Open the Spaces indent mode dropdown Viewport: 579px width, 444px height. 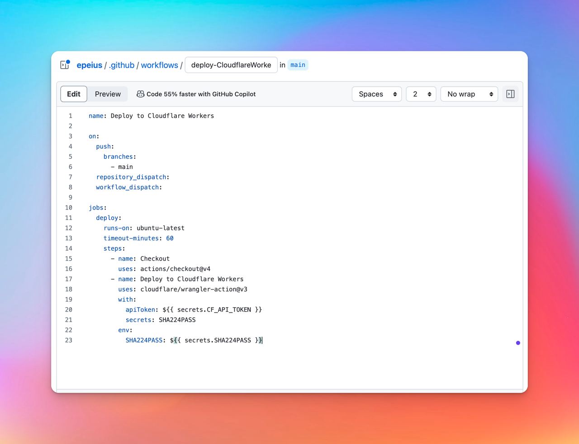[377, 94]
